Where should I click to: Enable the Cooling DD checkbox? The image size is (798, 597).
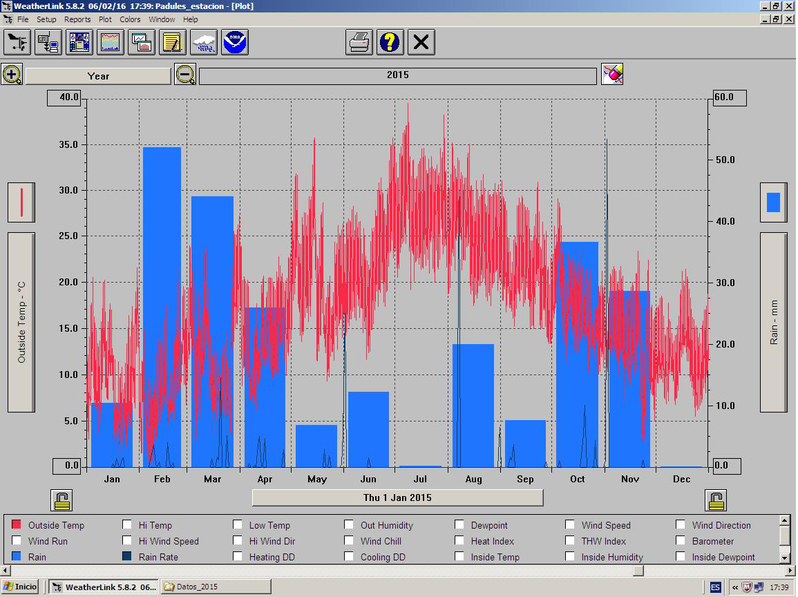tap(349, 556)
